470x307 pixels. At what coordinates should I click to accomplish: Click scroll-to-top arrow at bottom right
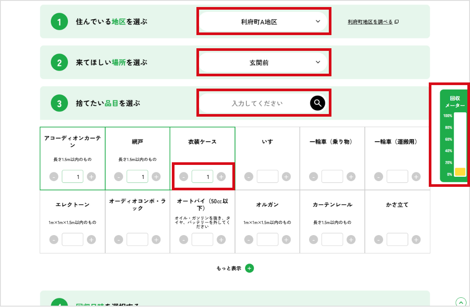coord(460,302)
